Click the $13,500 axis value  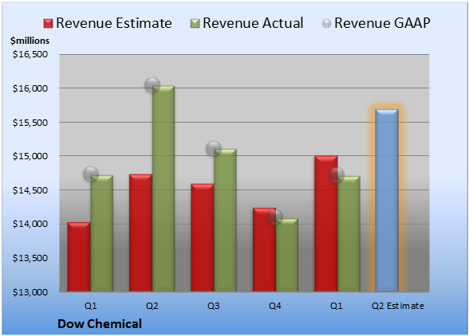[30, 258]
